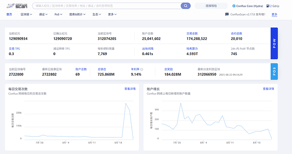Image resolution: width=292 pixels, height=154 pixels.
Task: Open the 更多 announcements link
Action: [274, 14]
